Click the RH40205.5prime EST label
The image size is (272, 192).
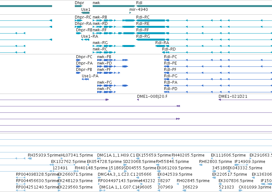[x=188, y=155]
